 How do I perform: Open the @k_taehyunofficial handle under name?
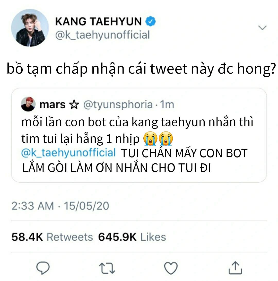tap(102, 35)
